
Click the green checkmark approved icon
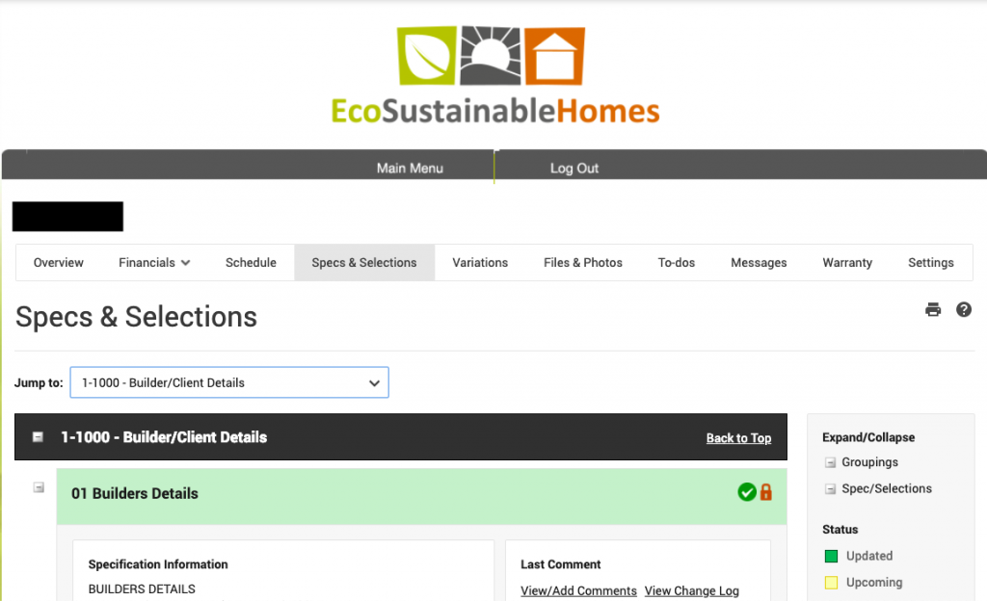point(747,492)
